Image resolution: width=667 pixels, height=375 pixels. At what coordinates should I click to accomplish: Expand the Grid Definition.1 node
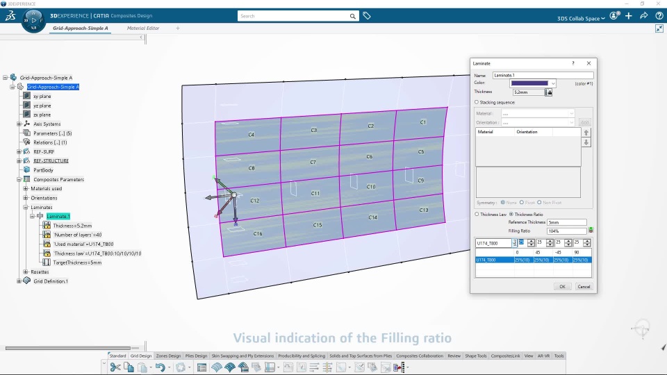coord(19,281)
